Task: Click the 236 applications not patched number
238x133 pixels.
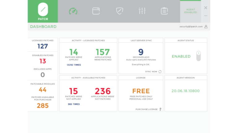Action: (103, 91)
